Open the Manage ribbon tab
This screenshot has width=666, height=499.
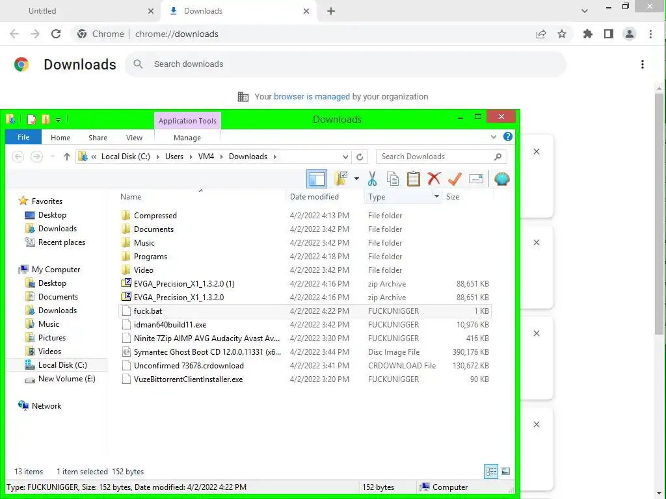click(x=187, y=138)
